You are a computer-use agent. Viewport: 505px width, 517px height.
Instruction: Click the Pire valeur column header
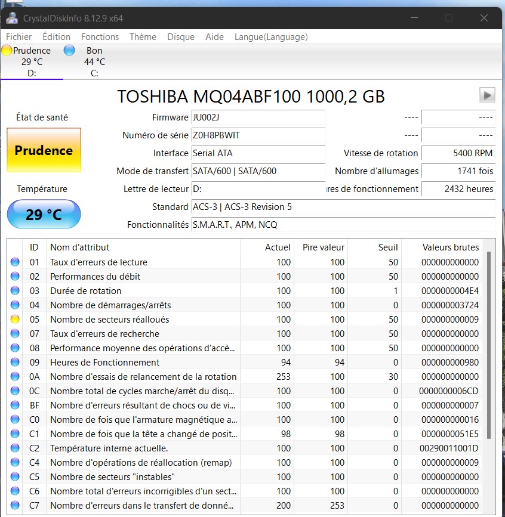click(x=321, y=247)
